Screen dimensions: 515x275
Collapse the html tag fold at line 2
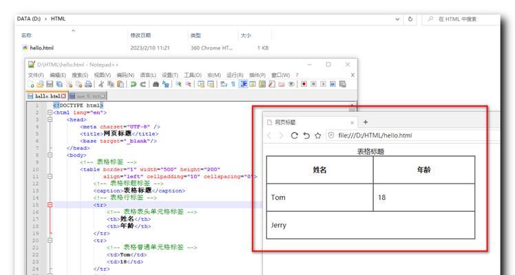coord(50,113)
